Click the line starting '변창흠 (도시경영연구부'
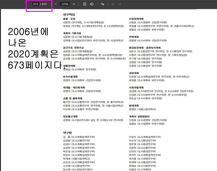The width and height of the screenshot is (217, 171). [x=162, y=26]
